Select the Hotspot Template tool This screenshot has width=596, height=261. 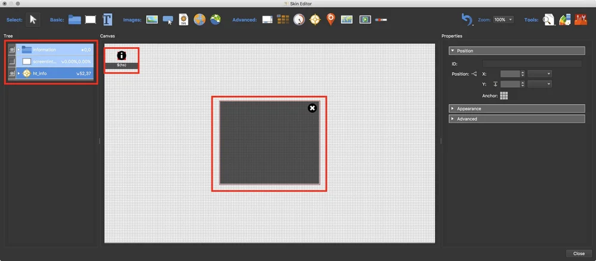tap(315, 20)
